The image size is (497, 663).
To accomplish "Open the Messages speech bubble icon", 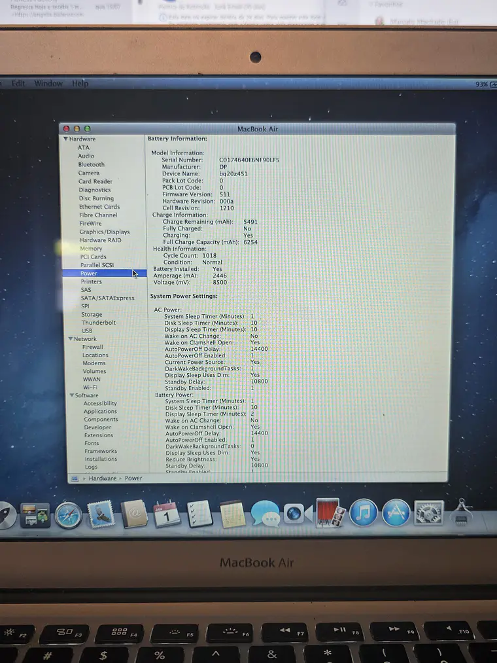I will tap(265, 513).
